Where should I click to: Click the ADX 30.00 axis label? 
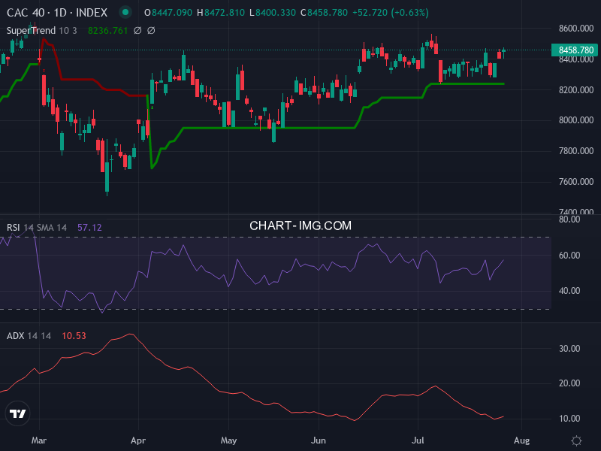pyautogui.click(x=569, y=349)
